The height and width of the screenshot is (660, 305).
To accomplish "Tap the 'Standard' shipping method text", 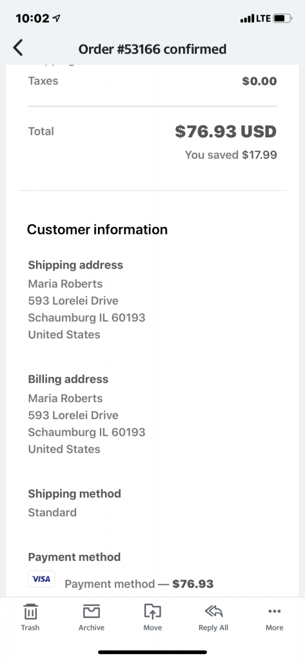I will [52, 512].
